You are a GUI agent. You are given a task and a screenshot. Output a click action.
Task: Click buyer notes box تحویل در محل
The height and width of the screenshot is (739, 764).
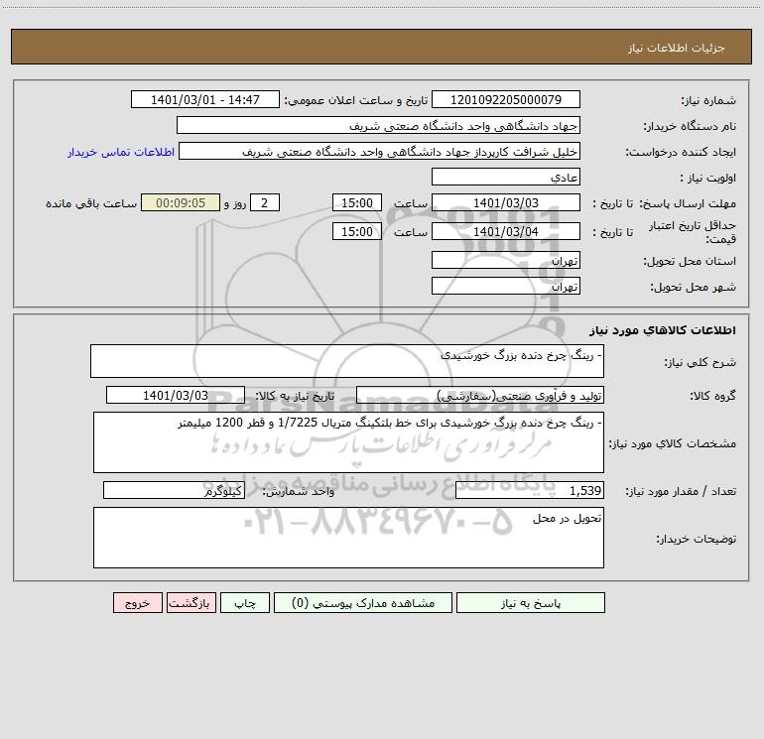pyautogui.click(x=348, y=538)
